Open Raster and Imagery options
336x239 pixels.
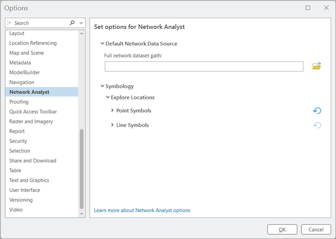(31, 121)
